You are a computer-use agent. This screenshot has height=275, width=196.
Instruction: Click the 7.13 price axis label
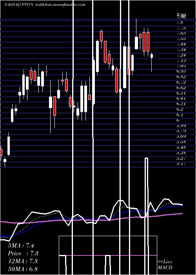point(181,60)
